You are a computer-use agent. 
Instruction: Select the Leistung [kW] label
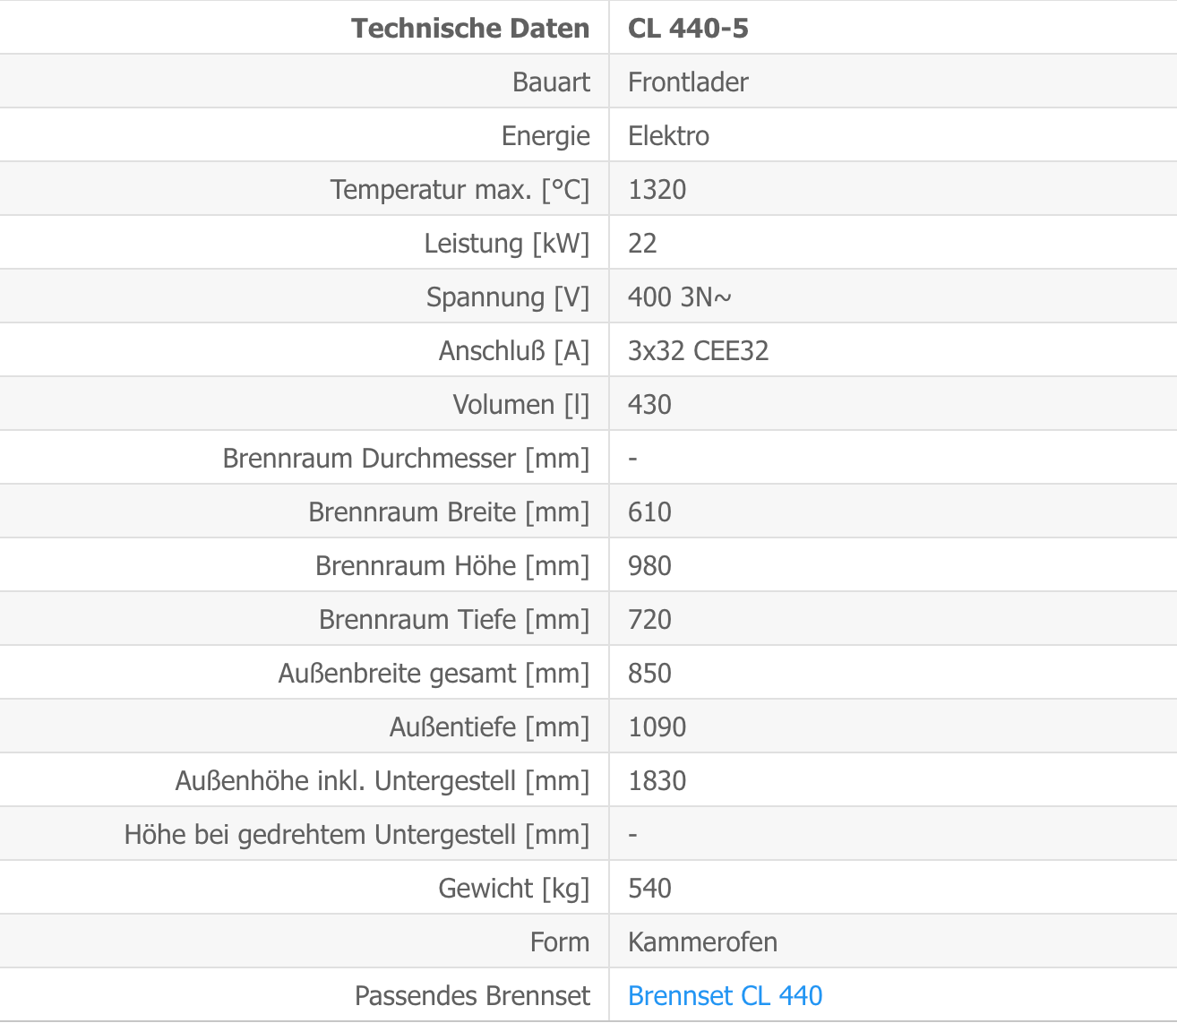click(507, 243)
